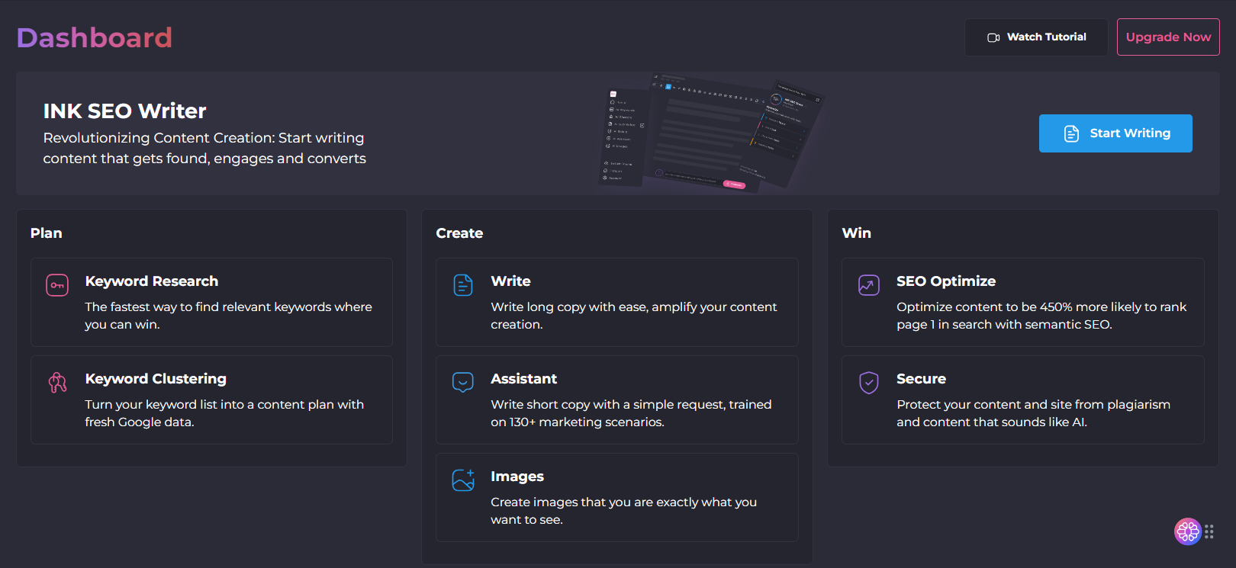Screen dimensions: 1236x568
Task: Click the Images picture icon
Action: [x=463, y=480]
